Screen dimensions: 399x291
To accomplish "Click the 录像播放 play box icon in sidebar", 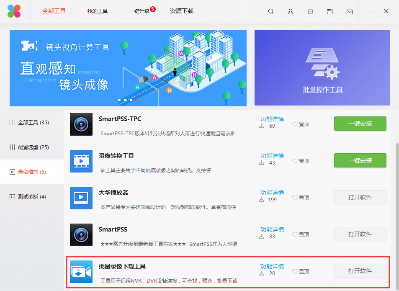I will coord(12,172).
